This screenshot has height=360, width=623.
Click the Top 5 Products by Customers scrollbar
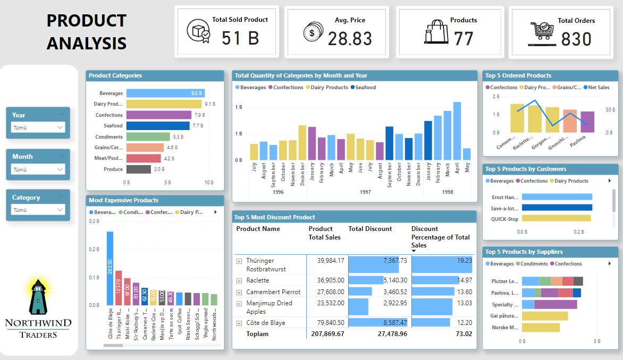614,200
